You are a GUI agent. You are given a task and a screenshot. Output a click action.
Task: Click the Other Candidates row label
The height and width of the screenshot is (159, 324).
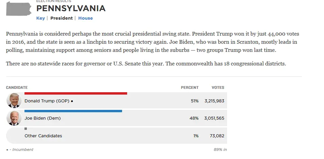tap(43, 136)
